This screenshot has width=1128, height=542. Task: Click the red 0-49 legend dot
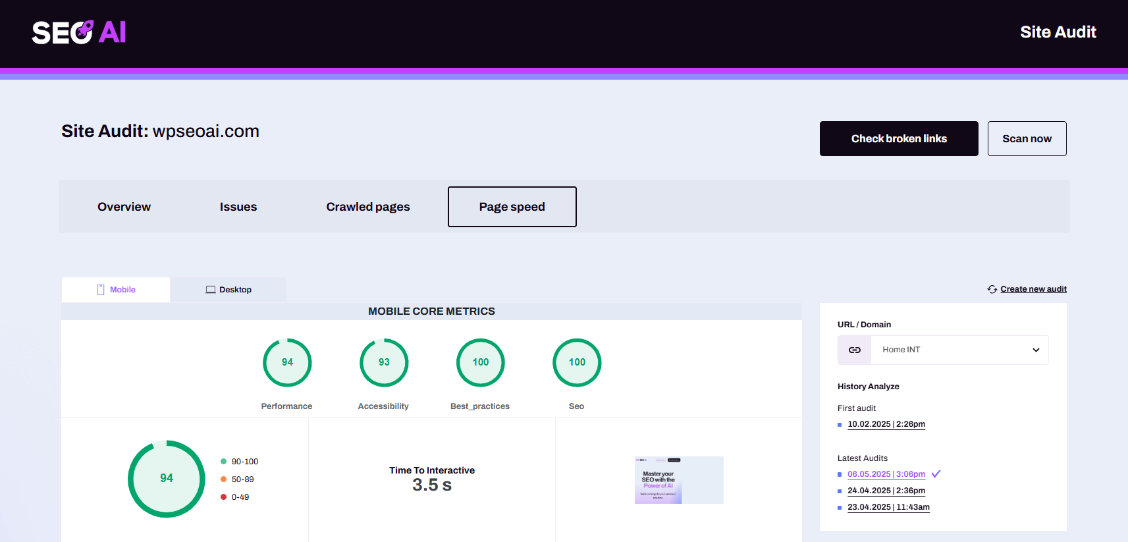[224, 497]
